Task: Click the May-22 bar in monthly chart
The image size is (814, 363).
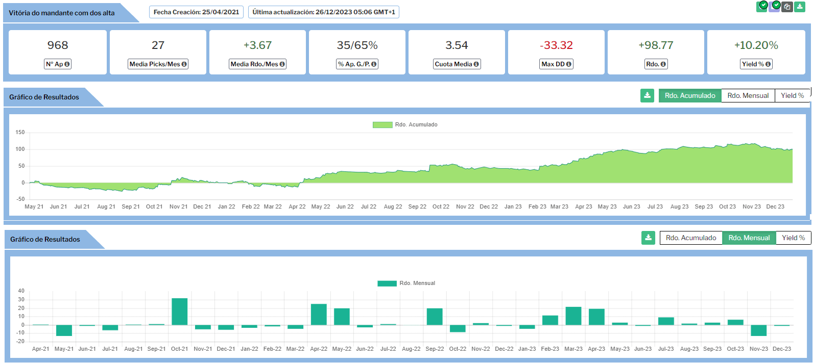Action: 342,317
